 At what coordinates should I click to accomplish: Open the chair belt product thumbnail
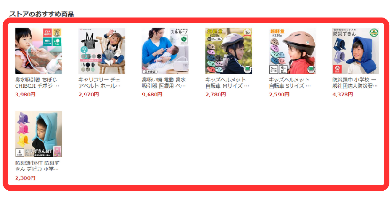click(x=102, y=51)
